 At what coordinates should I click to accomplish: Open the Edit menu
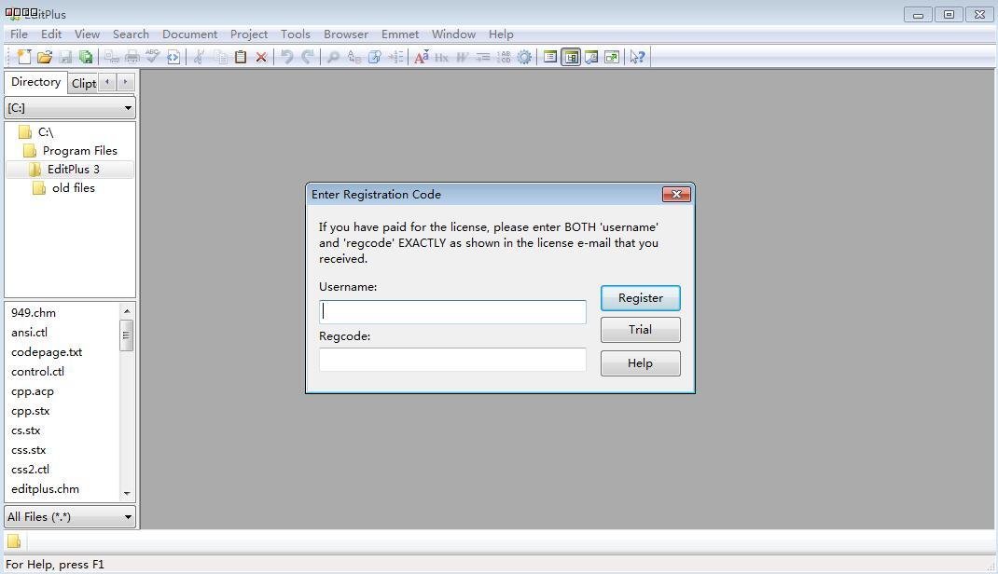51,34
